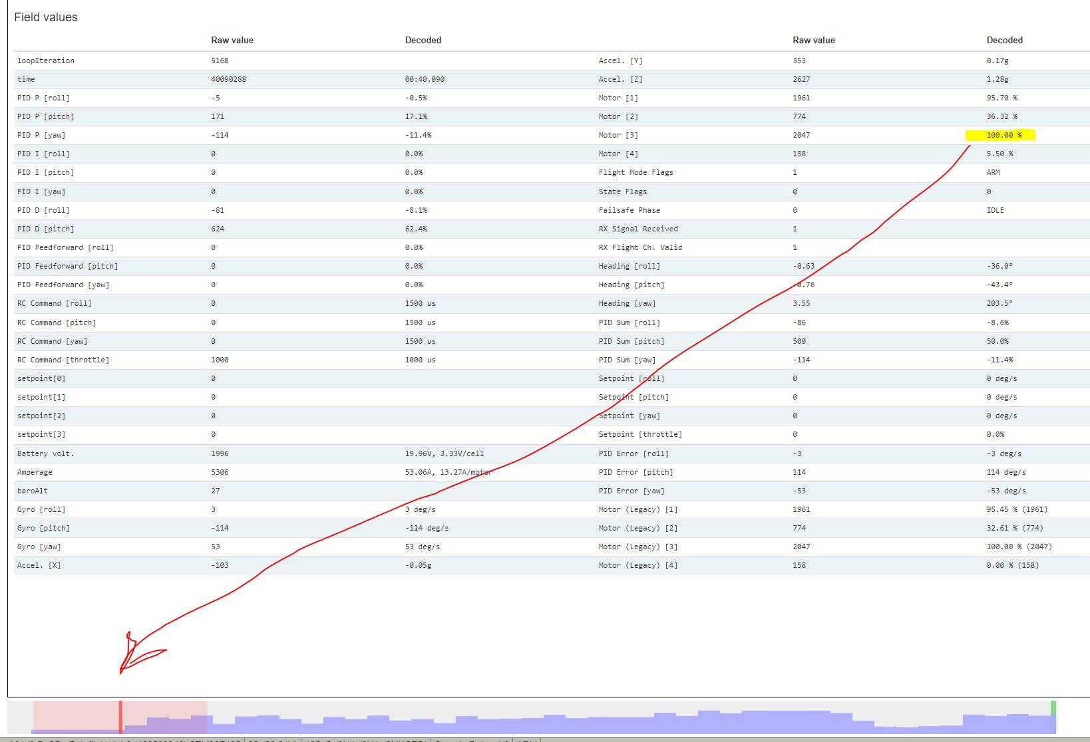Viewport: 1090px width, 742px height.
Task: Select the RC Command [throttle] row label
Action: point(63,360)
